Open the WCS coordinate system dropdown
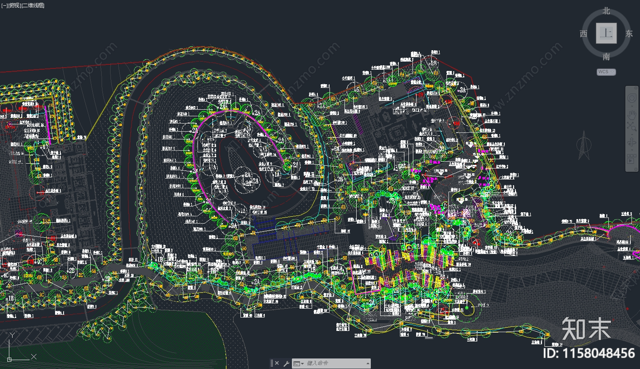The width and height of the screenshot is (640, 369). point(606,72)
